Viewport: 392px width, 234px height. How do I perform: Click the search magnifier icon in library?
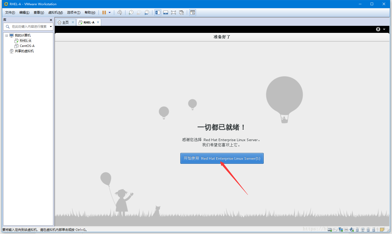8,27
